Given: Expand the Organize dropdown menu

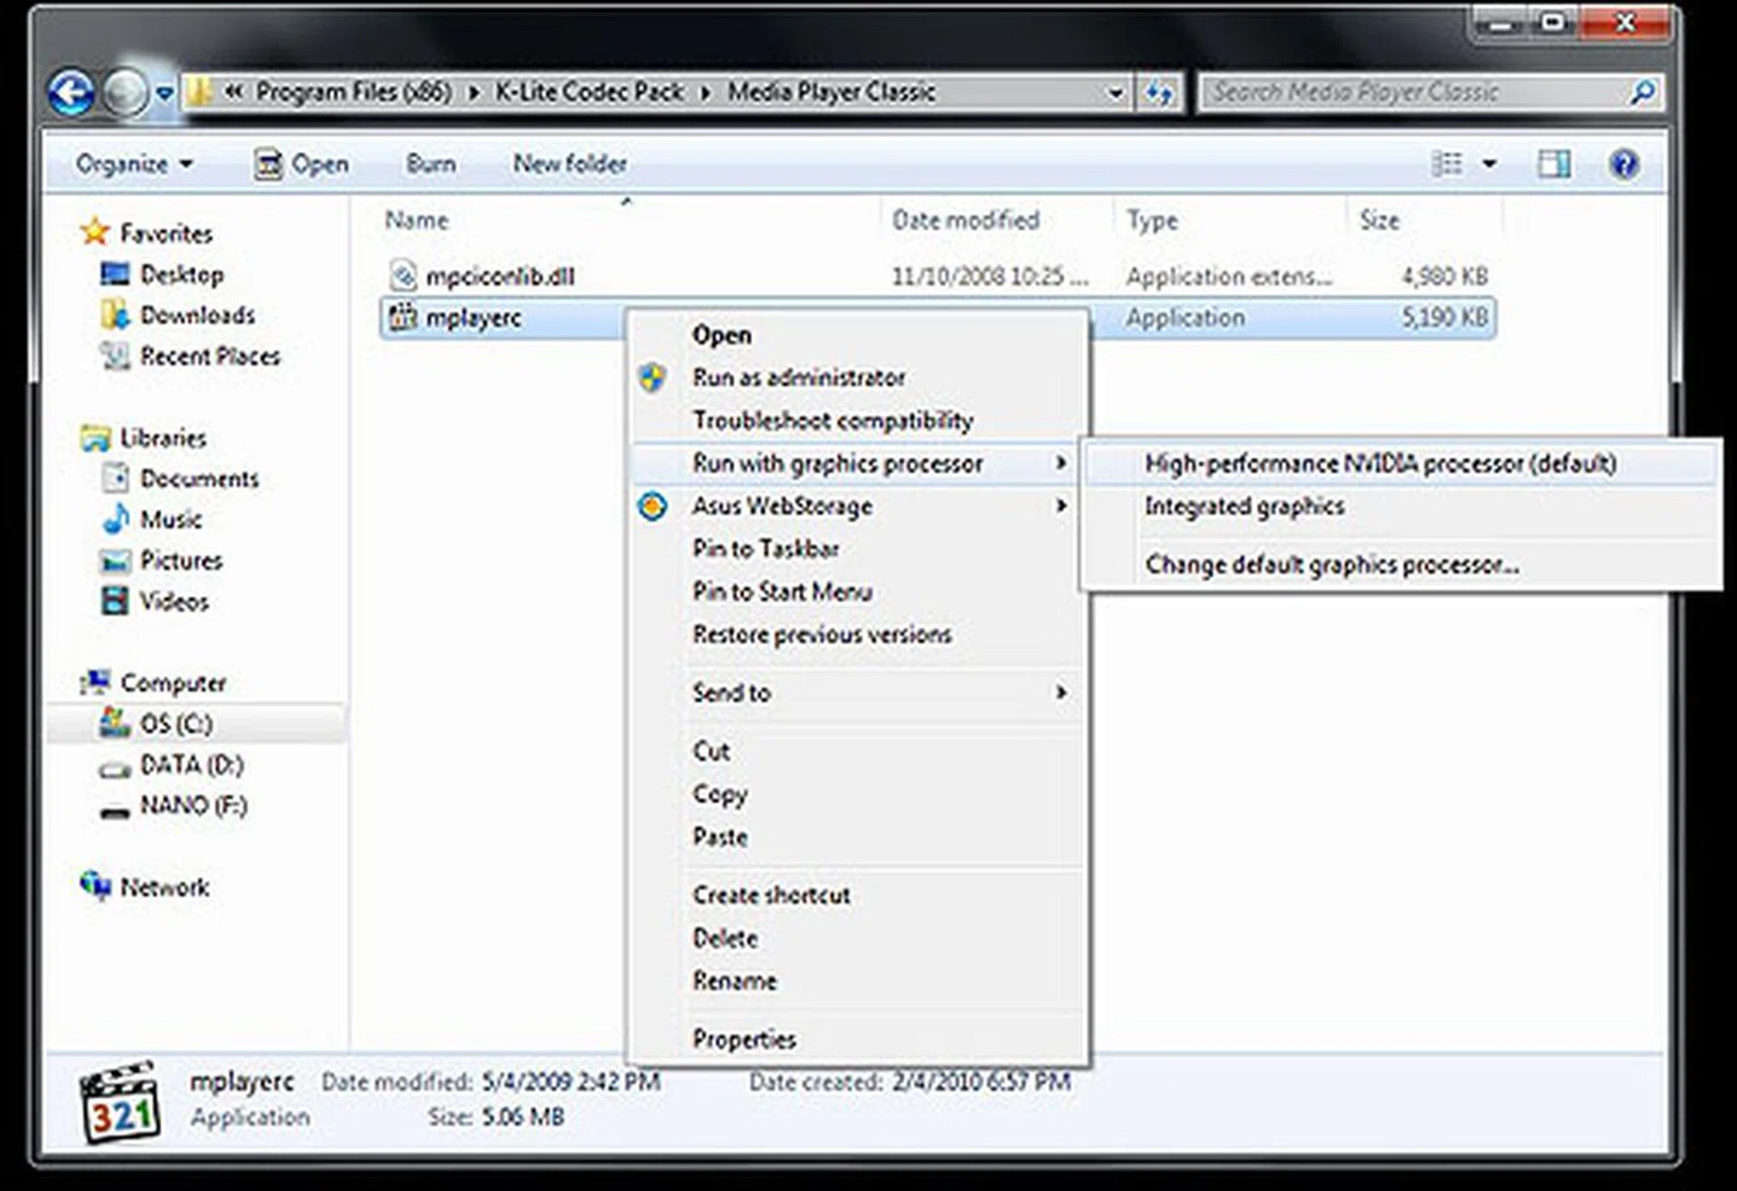Looking at the screenshot, I should 134,164.
